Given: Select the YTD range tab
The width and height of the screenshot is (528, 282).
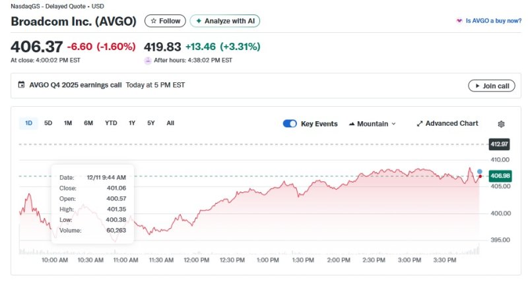Looking at the screenshot, I should coord(111,123).
